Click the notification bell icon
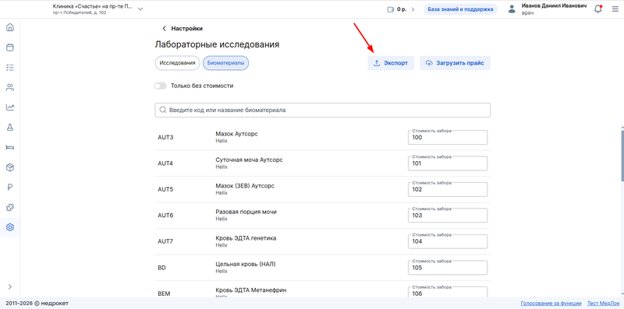Viewport: 624px width, 309px height. [x=597, y=9]
